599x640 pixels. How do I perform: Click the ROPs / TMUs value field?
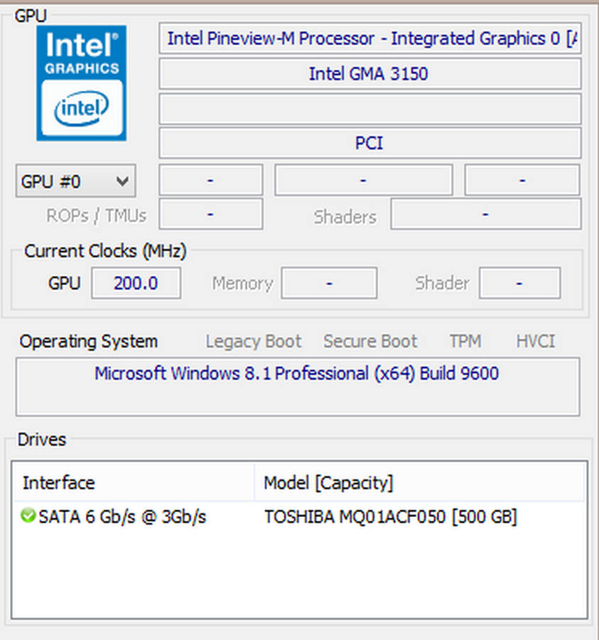tap(210, 214)
